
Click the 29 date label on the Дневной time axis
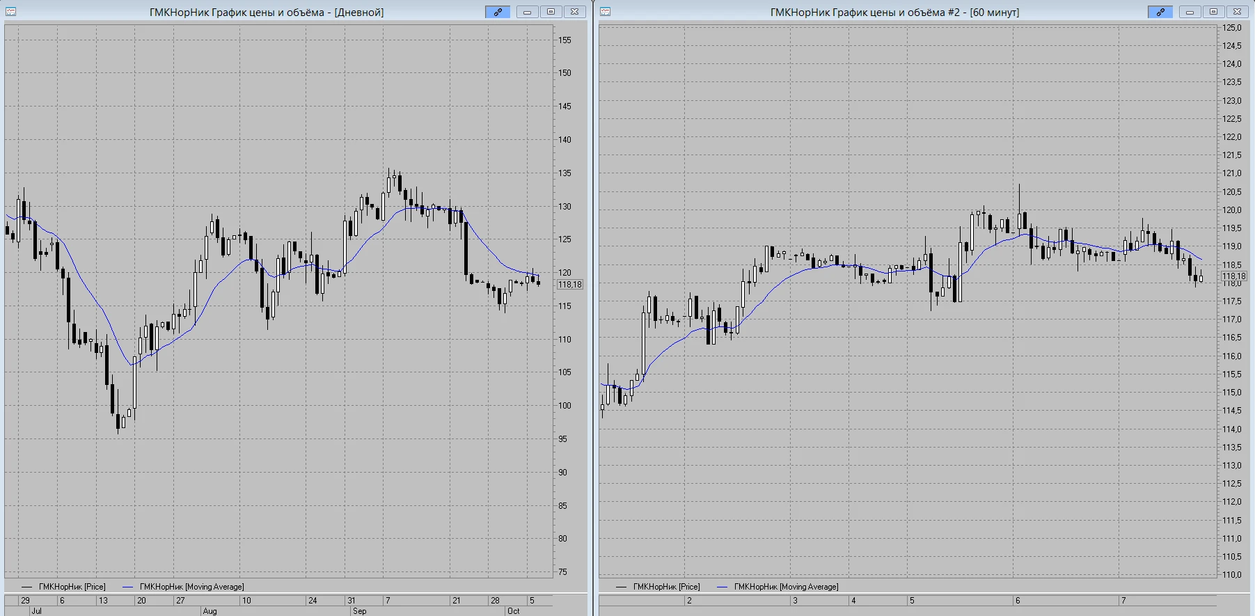point(25,601)
